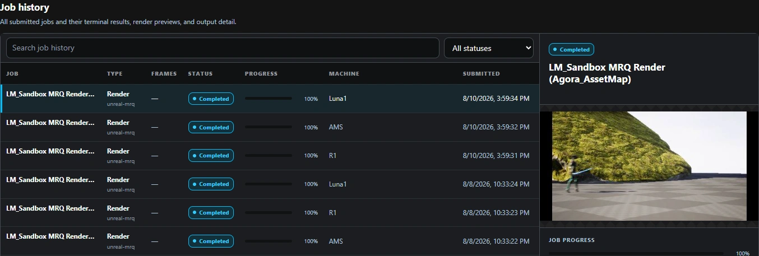Click the JOB column header

[x=12, y=73]
